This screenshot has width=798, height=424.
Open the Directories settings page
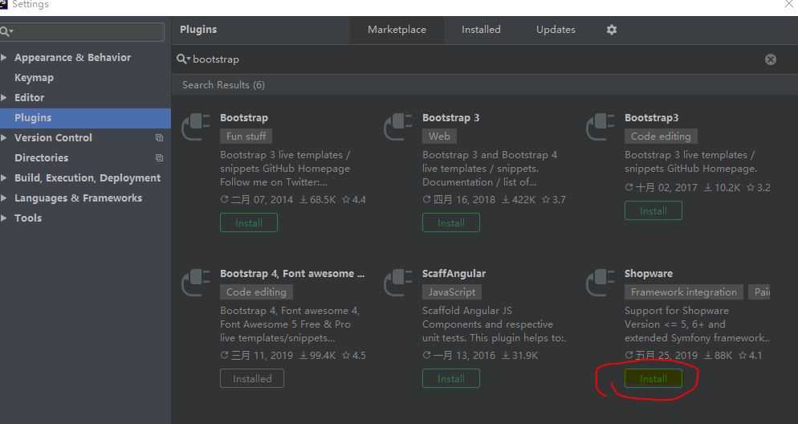point(41,157)
